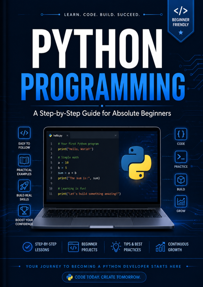Click the line print("The sum is:", sum)
This screenshot has width=203, height=287.
(79, 178)
